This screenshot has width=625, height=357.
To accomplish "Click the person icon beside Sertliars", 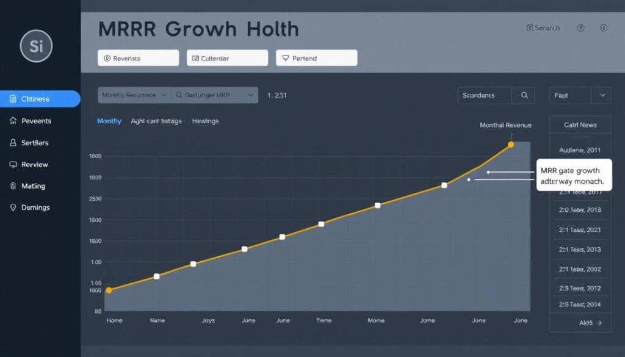I will pyautogui.click(x=13, y=143).
